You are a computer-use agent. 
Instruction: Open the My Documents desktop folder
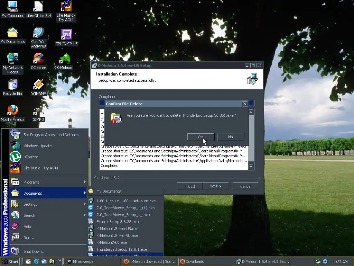[12, 36]
